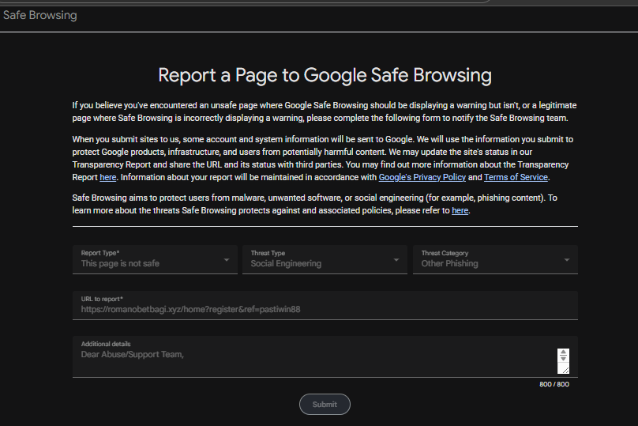This screenshot has width=638, height=426.
Task: Click the textarea resize handle
Action: [565, 370]
